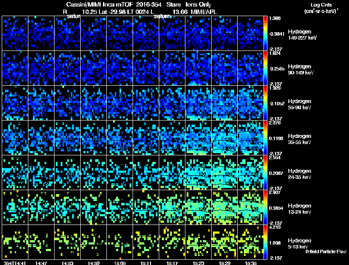The image size is (349, 265).
Task: Click the '2.554' color scale maximum value
Action: click(275, 158)
